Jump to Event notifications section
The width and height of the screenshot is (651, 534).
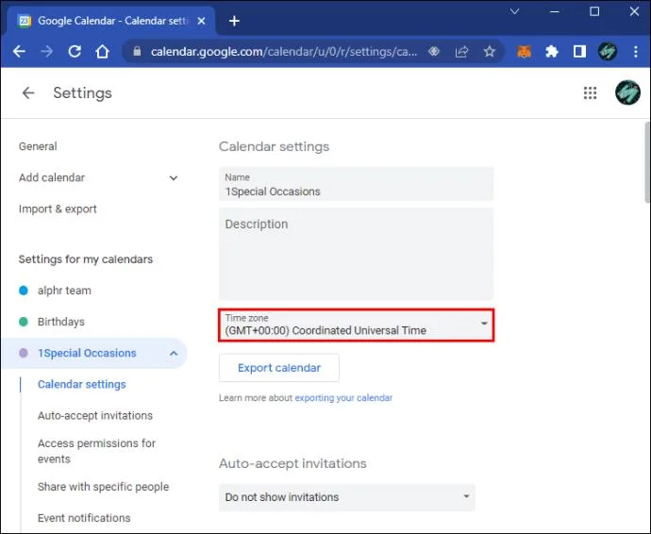[x=84, y=518]
